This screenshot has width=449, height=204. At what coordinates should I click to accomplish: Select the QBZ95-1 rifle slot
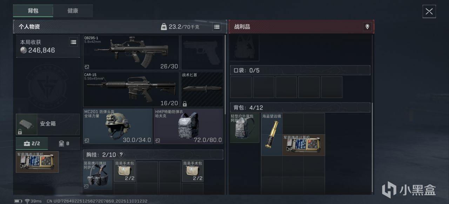coord(131,53)
